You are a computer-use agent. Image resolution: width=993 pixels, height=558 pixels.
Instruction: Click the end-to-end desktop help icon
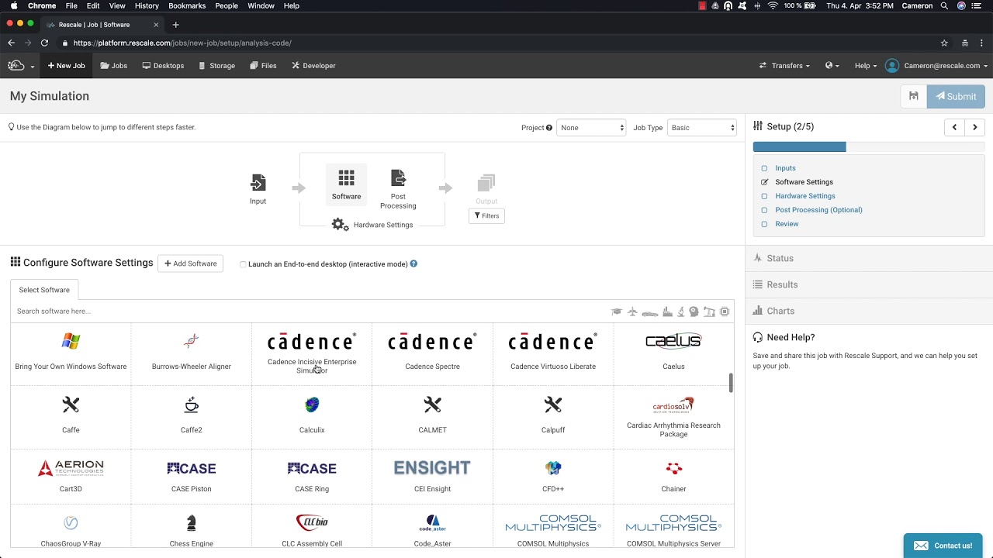coord(413,264)
